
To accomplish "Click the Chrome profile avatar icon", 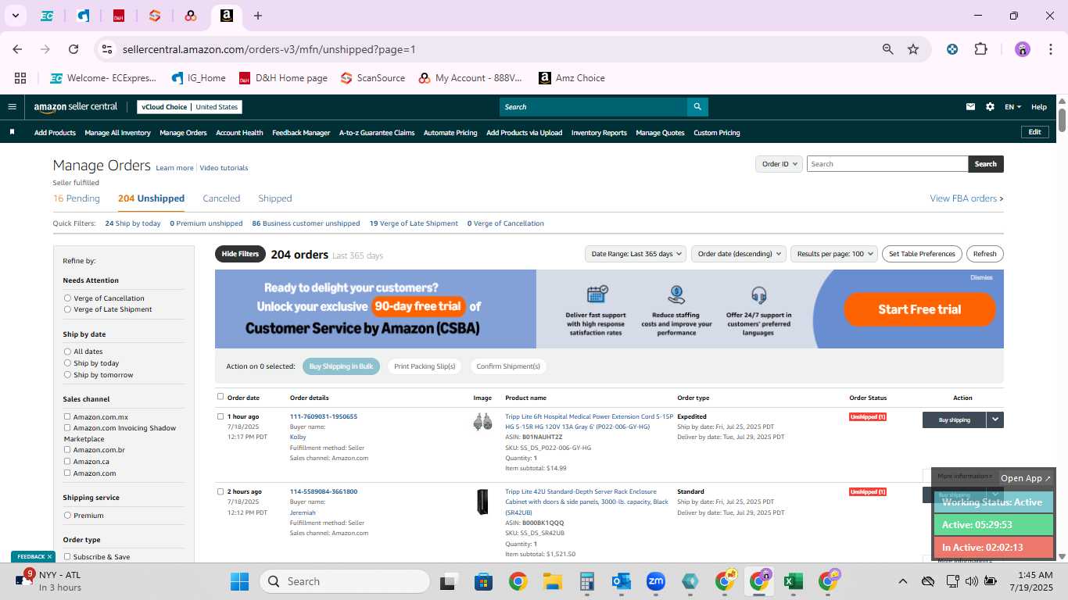I will (1023, 49).
